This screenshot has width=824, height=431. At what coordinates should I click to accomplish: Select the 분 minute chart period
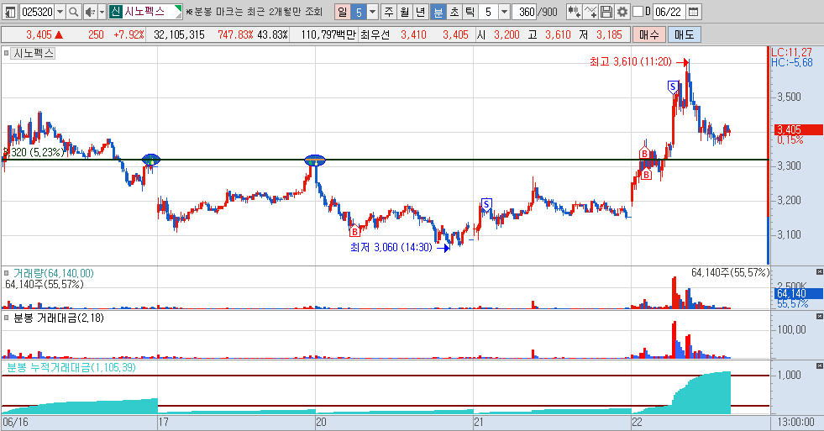[438, 12]
